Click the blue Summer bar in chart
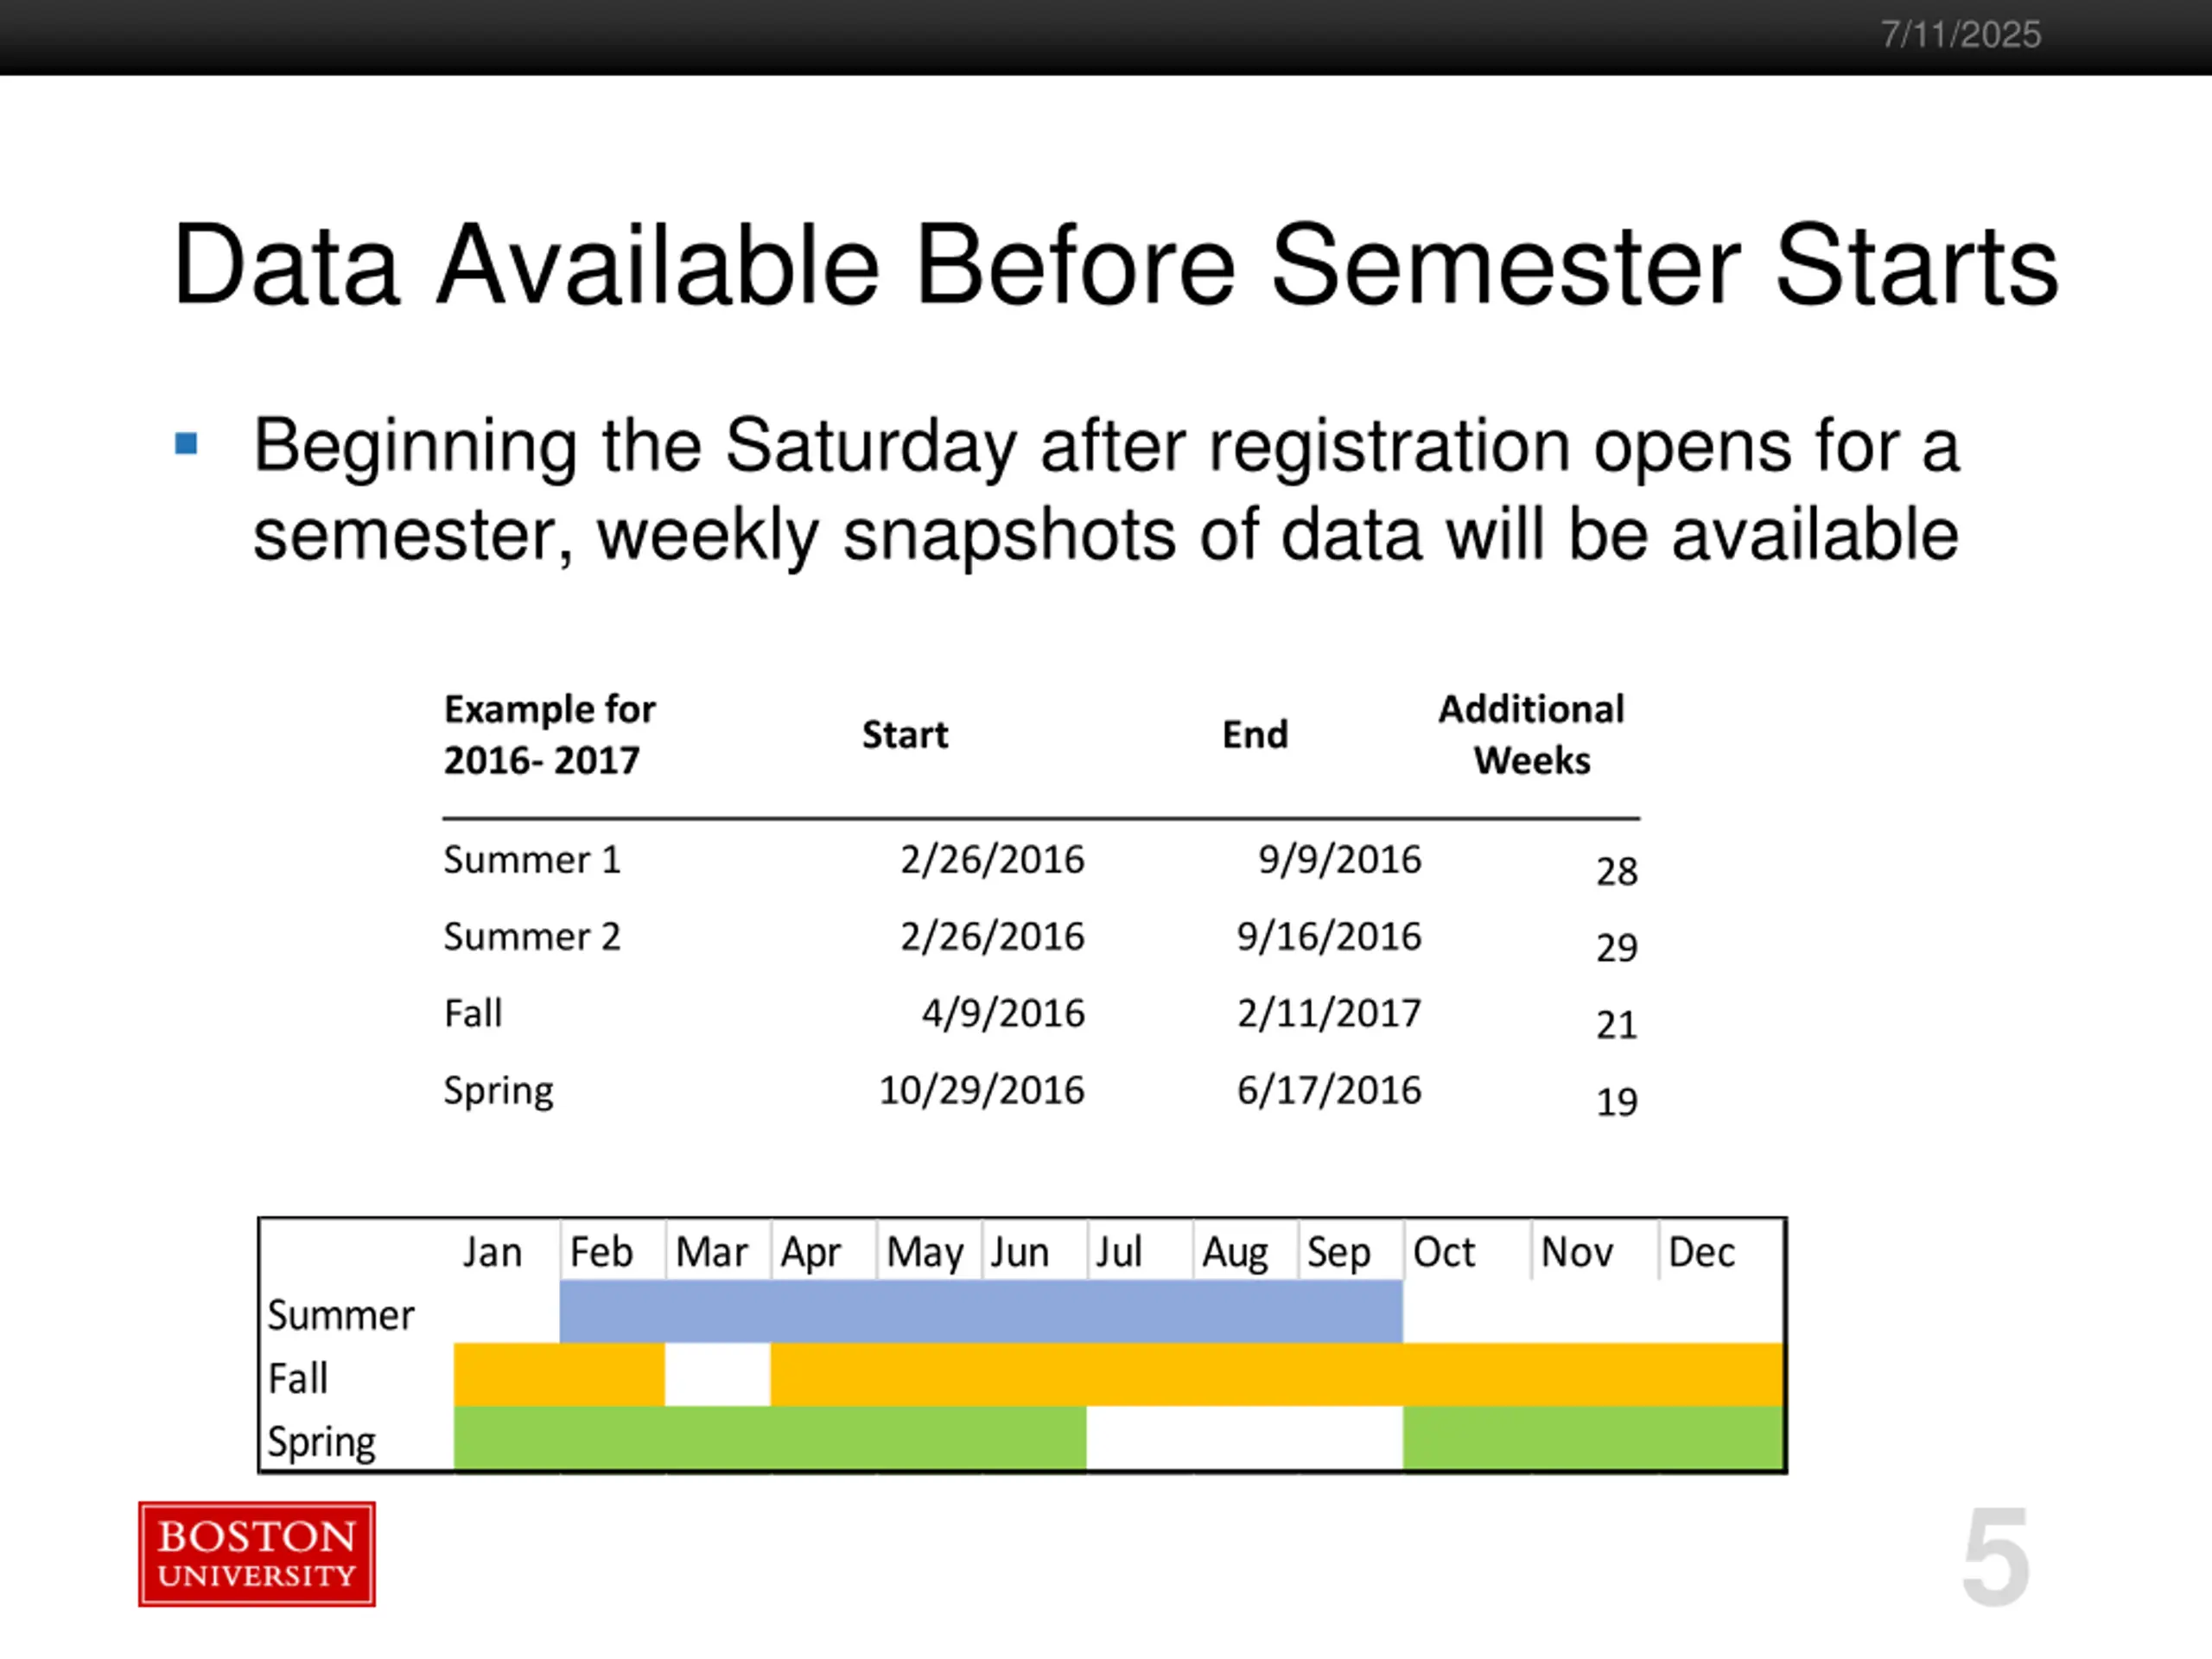The height and width of the screenshot is (1659, 2212). pos(980,1311)
